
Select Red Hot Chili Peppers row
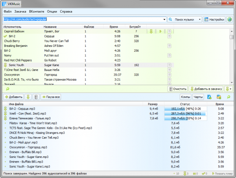coord(88,60)
